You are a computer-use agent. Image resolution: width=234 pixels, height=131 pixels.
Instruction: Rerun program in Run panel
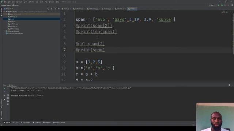[4, 88]
